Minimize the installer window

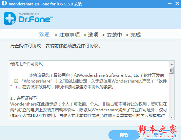pyautogui.click(x=169, y=4)
